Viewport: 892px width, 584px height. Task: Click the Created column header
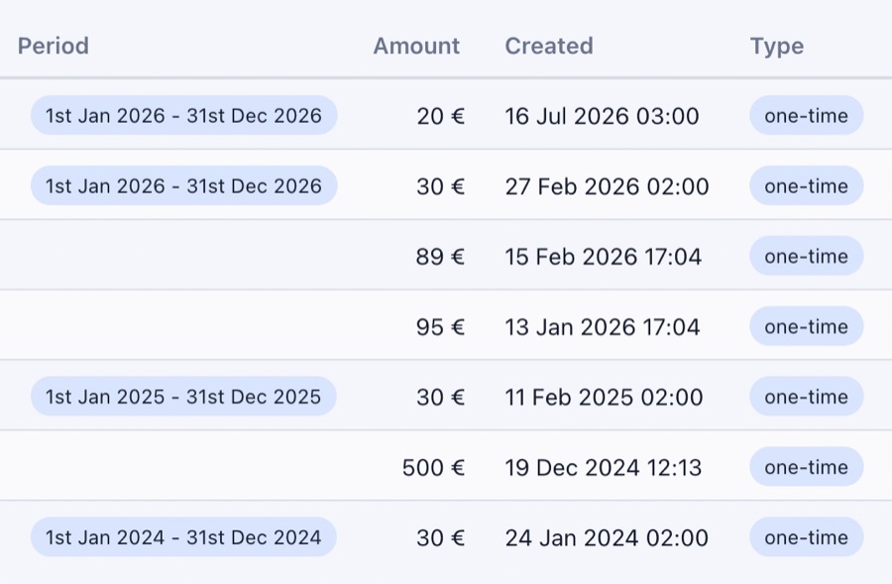click(x=549, y=46)
